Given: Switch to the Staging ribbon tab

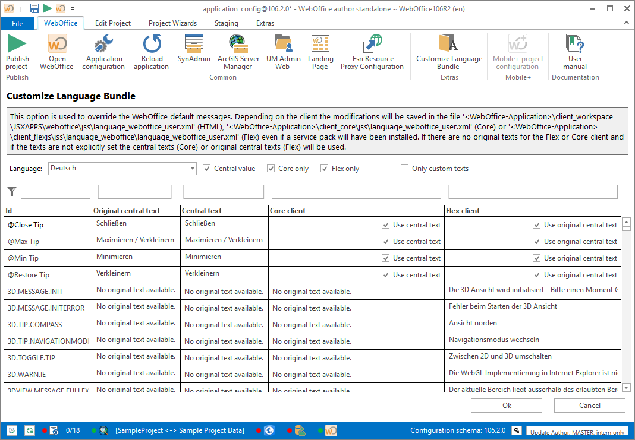Looking at the screenshot, I should [x=226, y=23].
